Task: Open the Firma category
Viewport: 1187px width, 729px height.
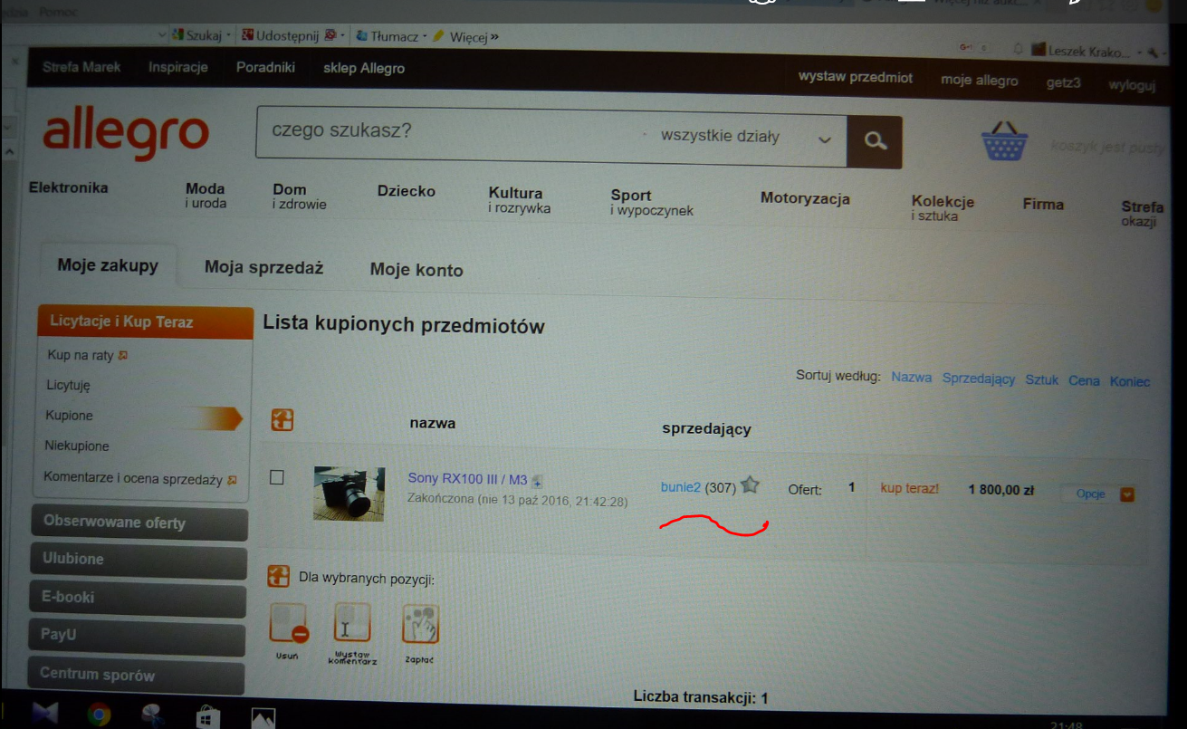Action: pyautogui.click(x=1043, y=205)
